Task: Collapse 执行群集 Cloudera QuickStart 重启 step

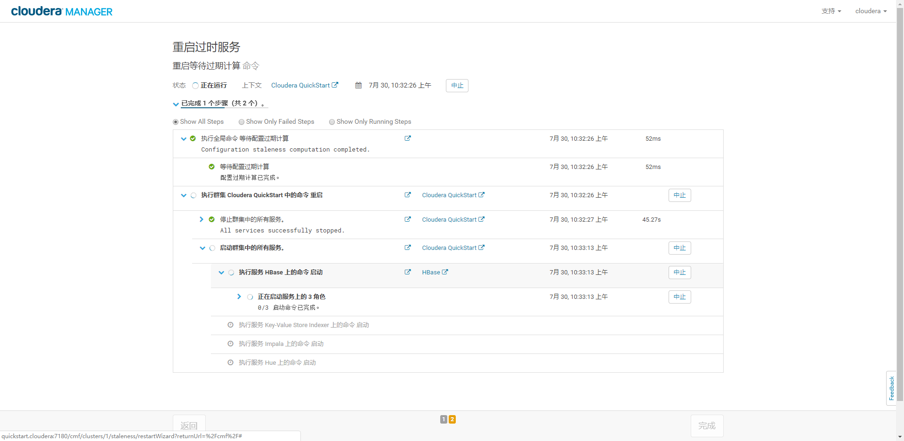Action: point(184,195)
